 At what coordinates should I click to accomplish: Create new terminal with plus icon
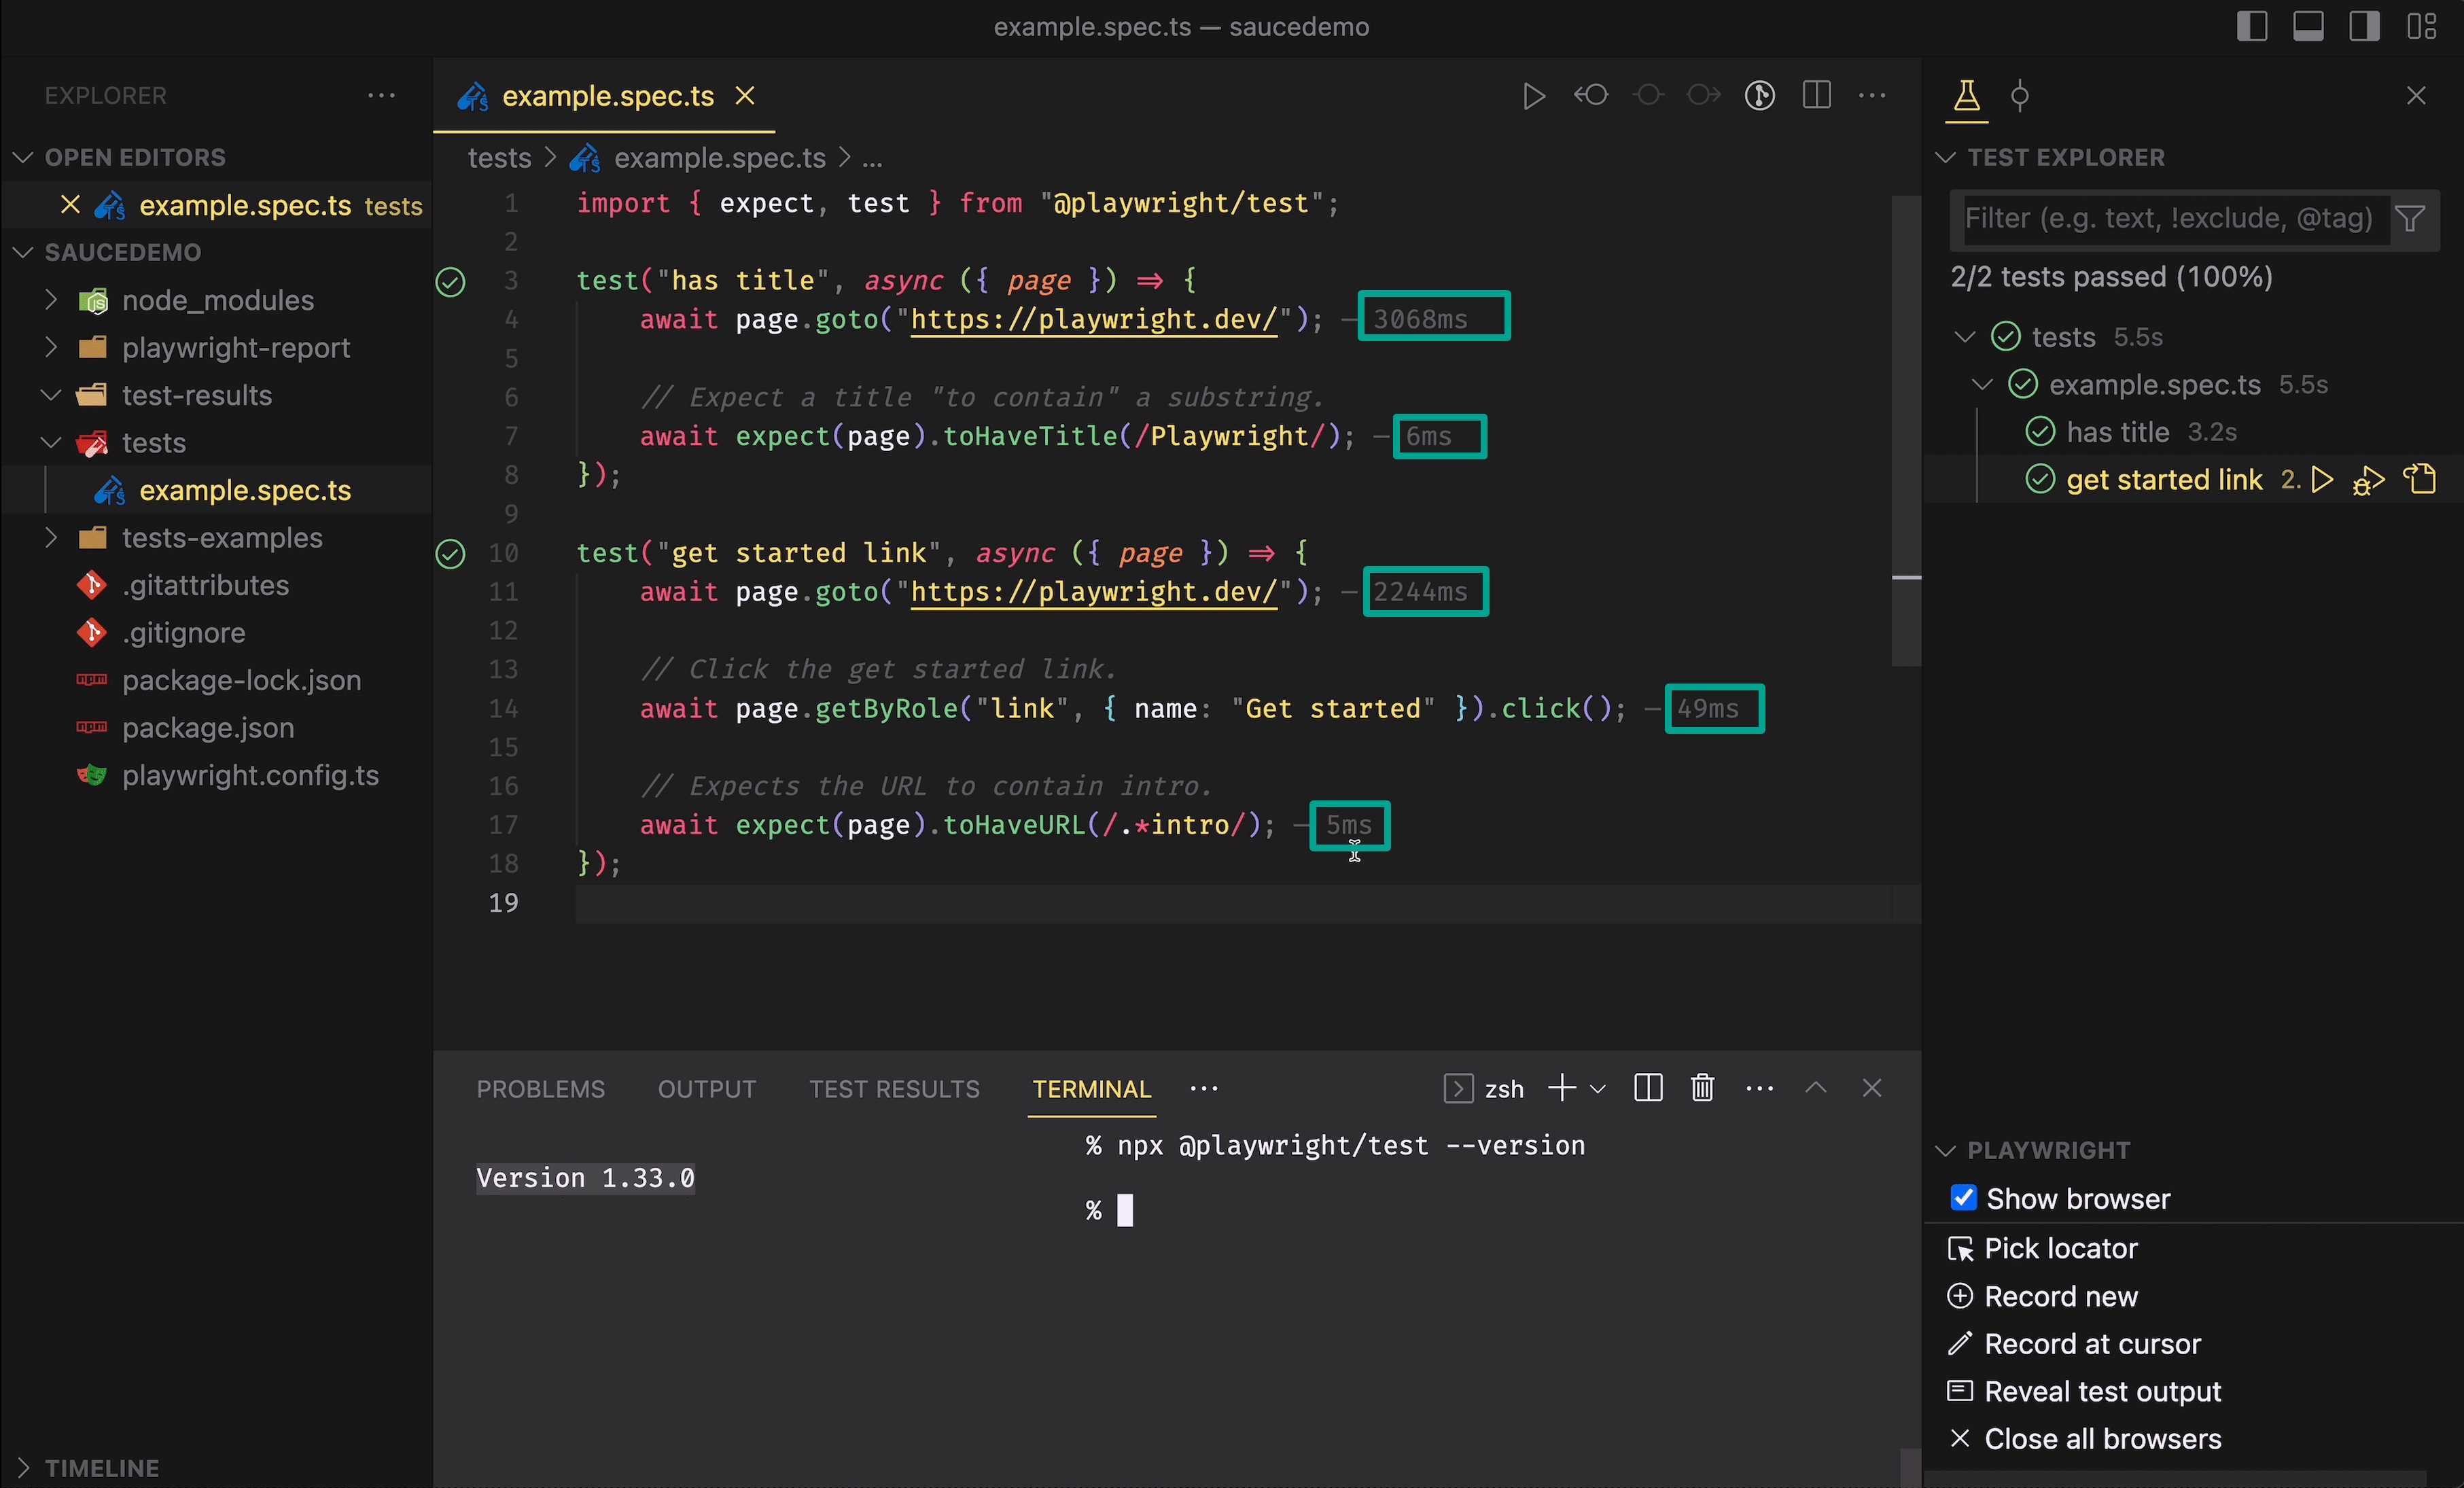pyautogui.click(x=1561, y=1088)
